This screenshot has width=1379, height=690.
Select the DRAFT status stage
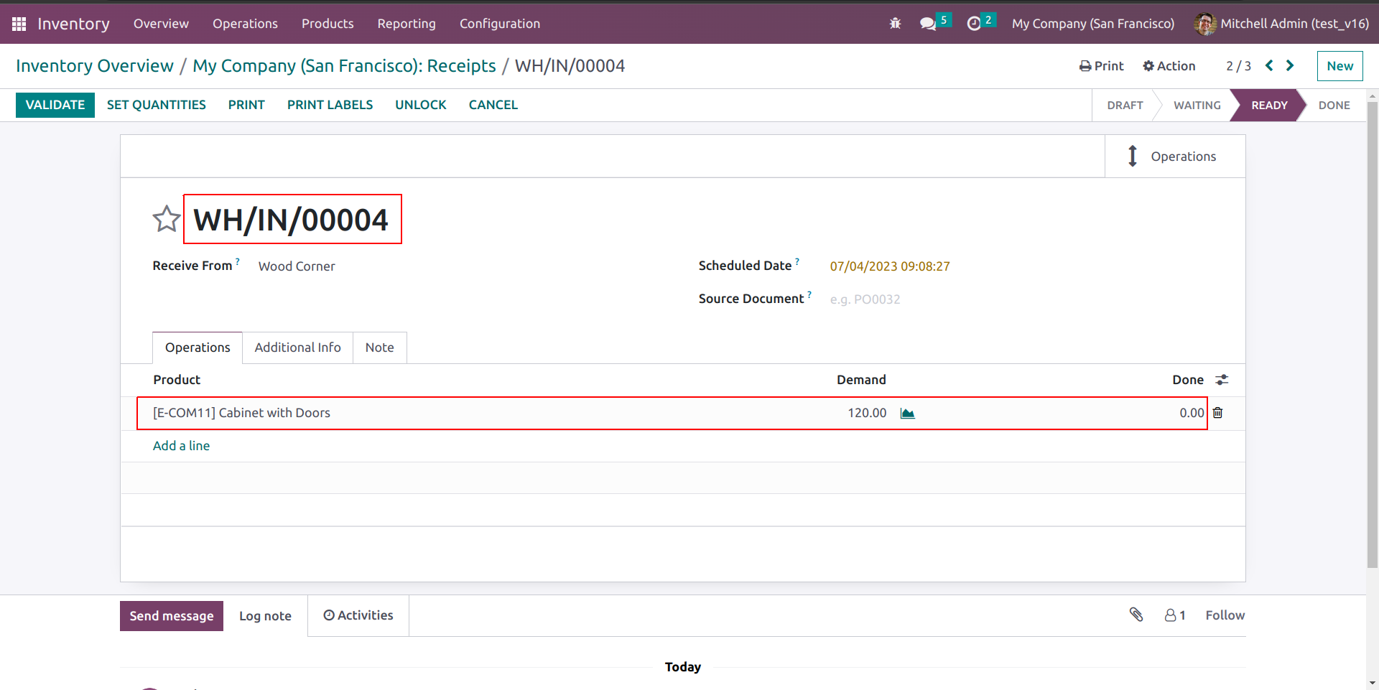coord(1125,106)
